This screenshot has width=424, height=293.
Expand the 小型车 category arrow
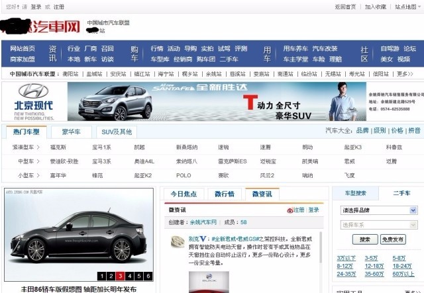pos(38,175)
